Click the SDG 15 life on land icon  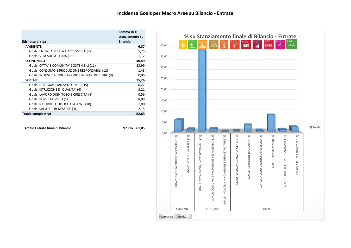192,44
